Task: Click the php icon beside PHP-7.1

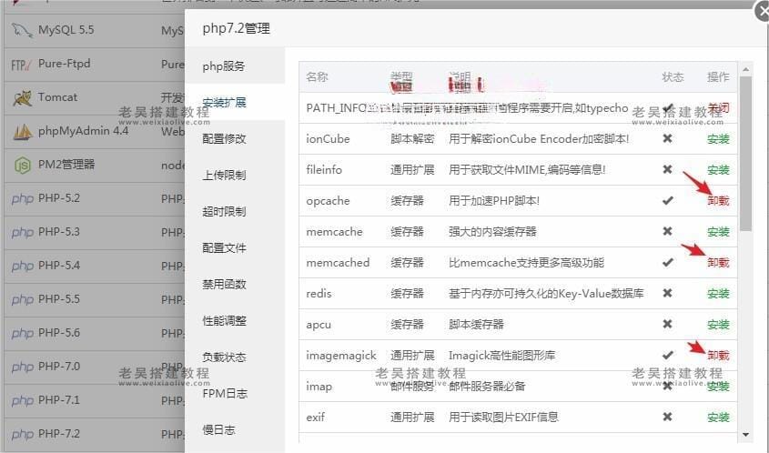Action: 23,400
